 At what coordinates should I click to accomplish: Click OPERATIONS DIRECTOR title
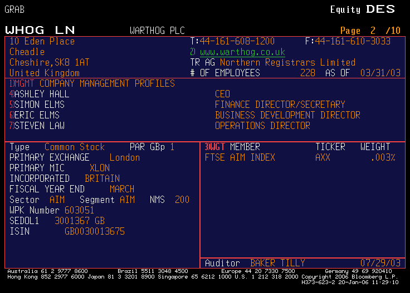262,126
